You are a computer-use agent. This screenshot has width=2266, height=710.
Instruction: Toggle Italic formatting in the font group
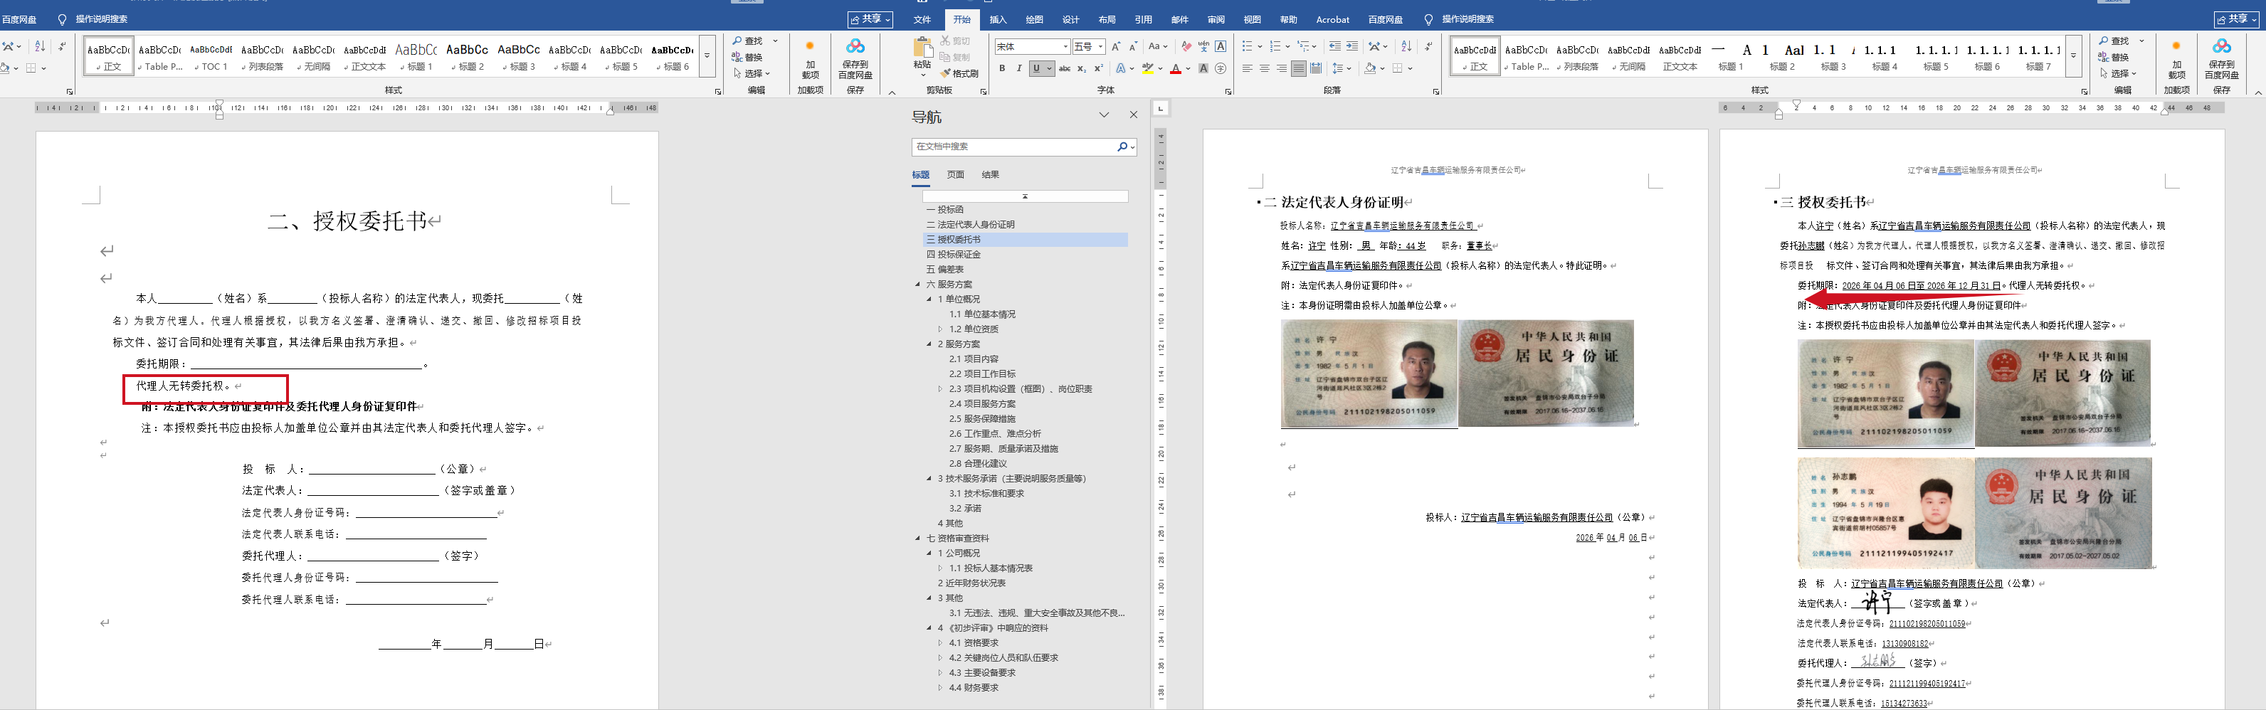[1018, 68]
